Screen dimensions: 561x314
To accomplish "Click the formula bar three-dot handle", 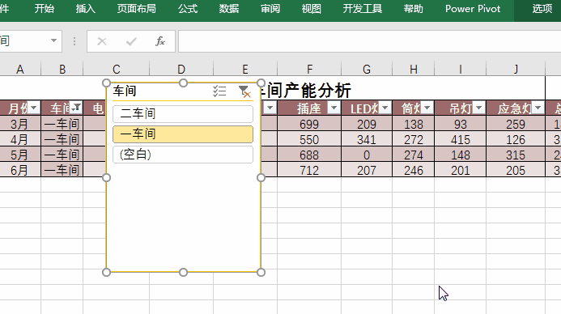I will tap(74, 41).
